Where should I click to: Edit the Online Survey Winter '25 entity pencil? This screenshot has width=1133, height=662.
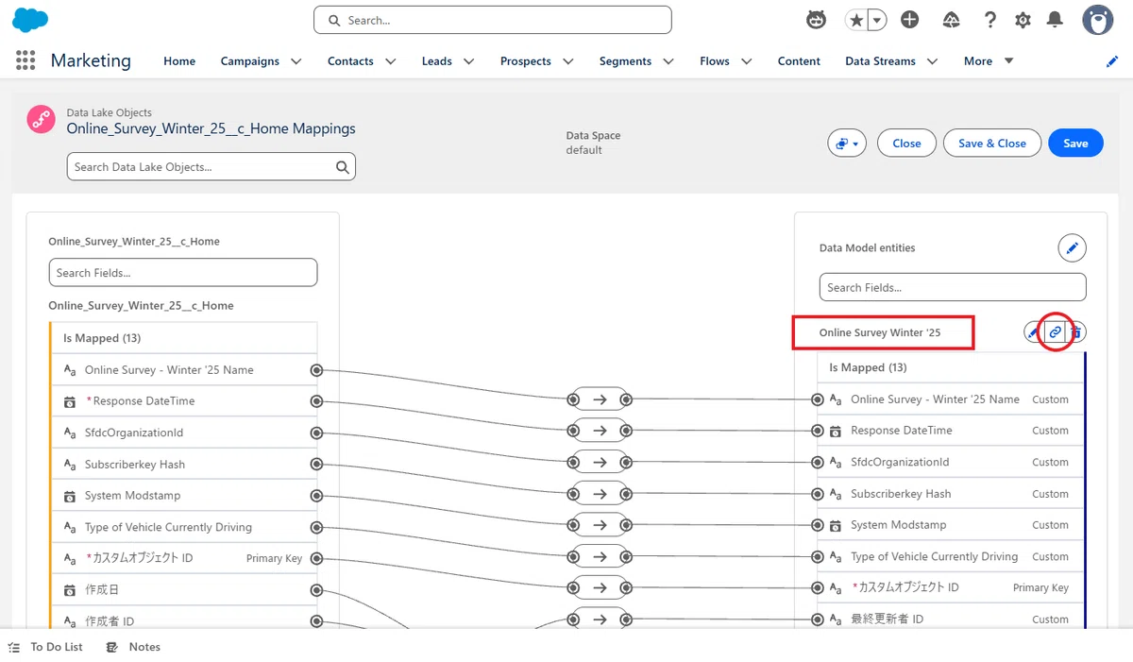(1034, 332)
